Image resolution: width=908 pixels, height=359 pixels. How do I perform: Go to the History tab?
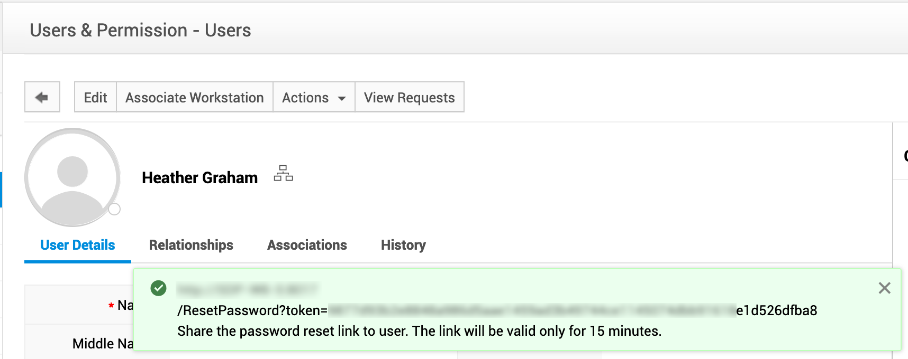(403, 245)
